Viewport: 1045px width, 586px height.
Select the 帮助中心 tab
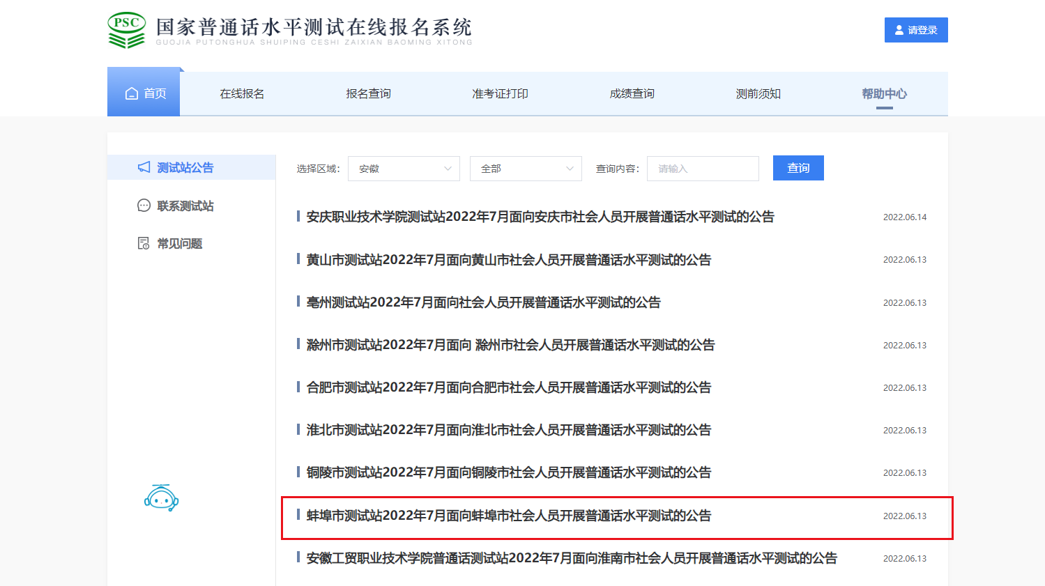884,93
